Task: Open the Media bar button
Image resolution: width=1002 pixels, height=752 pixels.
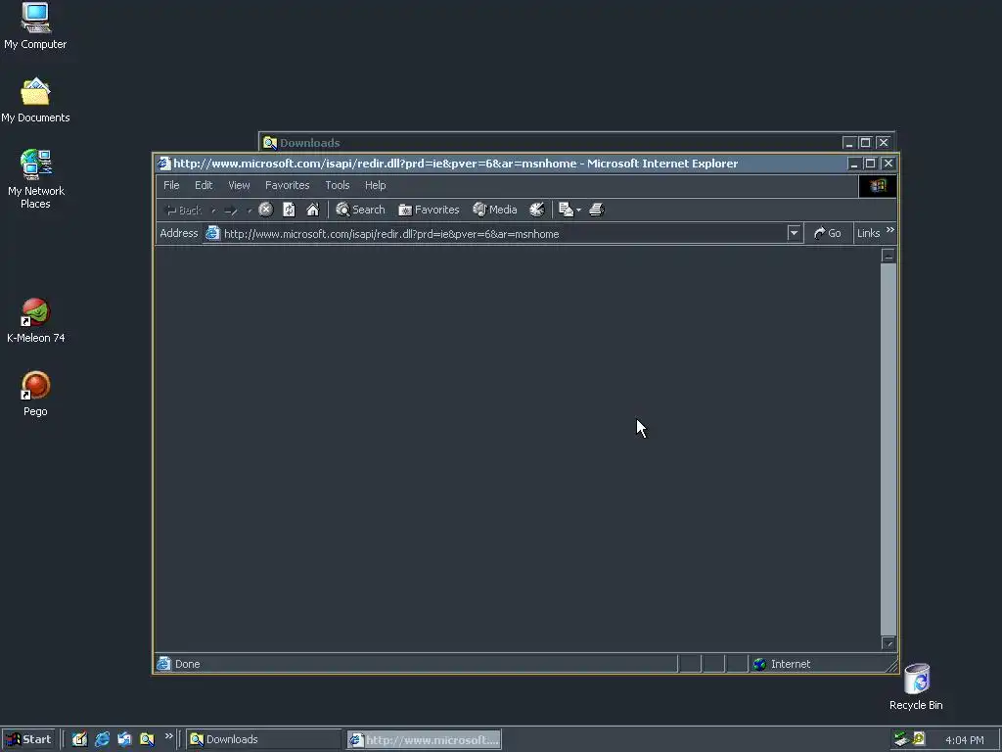Action: [494, 210]
